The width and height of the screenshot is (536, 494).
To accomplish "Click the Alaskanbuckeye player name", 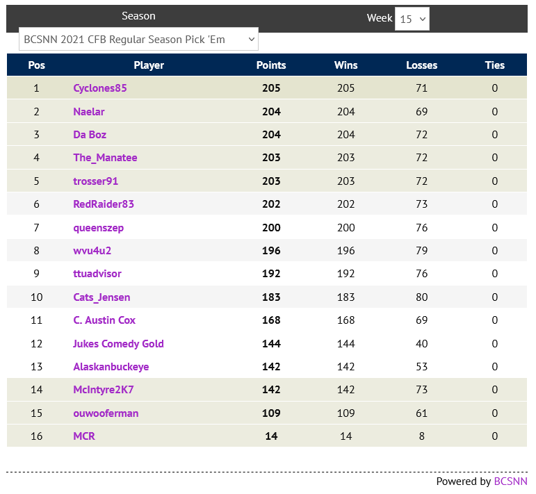I will [x=111, y=367].
